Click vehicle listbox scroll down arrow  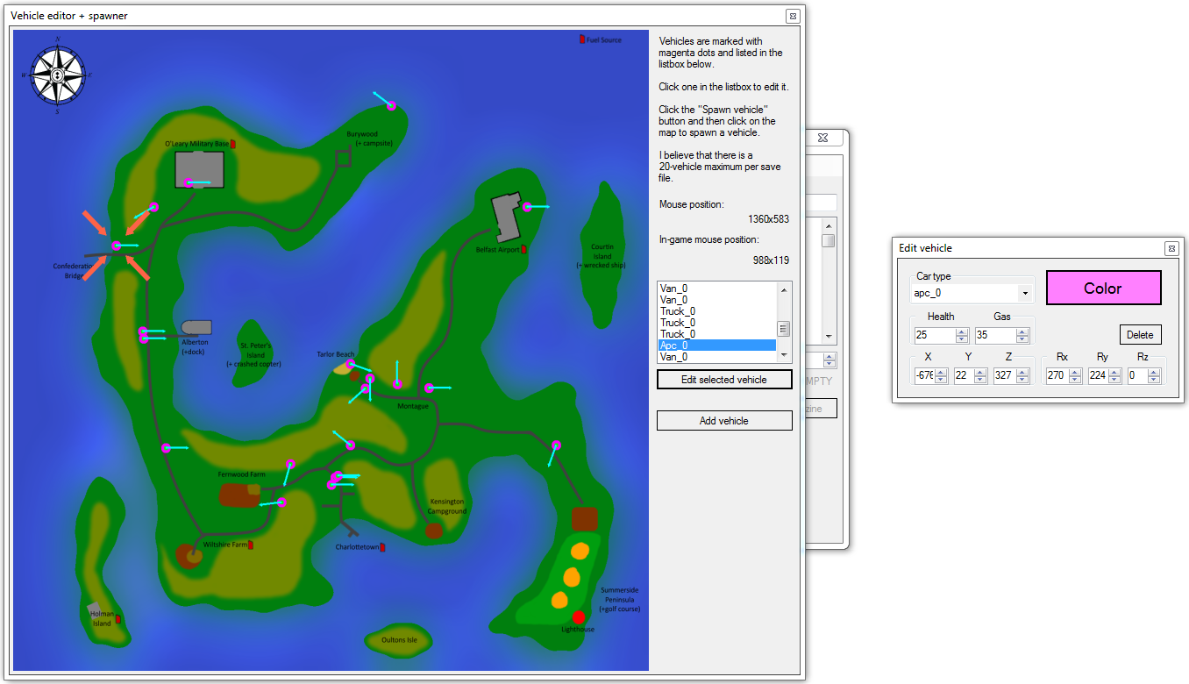[784, 356]
